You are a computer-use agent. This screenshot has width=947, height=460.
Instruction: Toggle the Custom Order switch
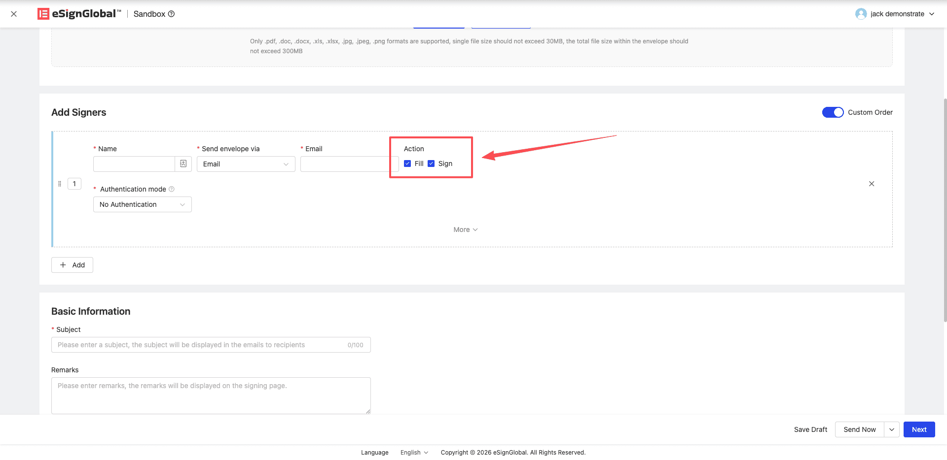click(x=833, y=112)
